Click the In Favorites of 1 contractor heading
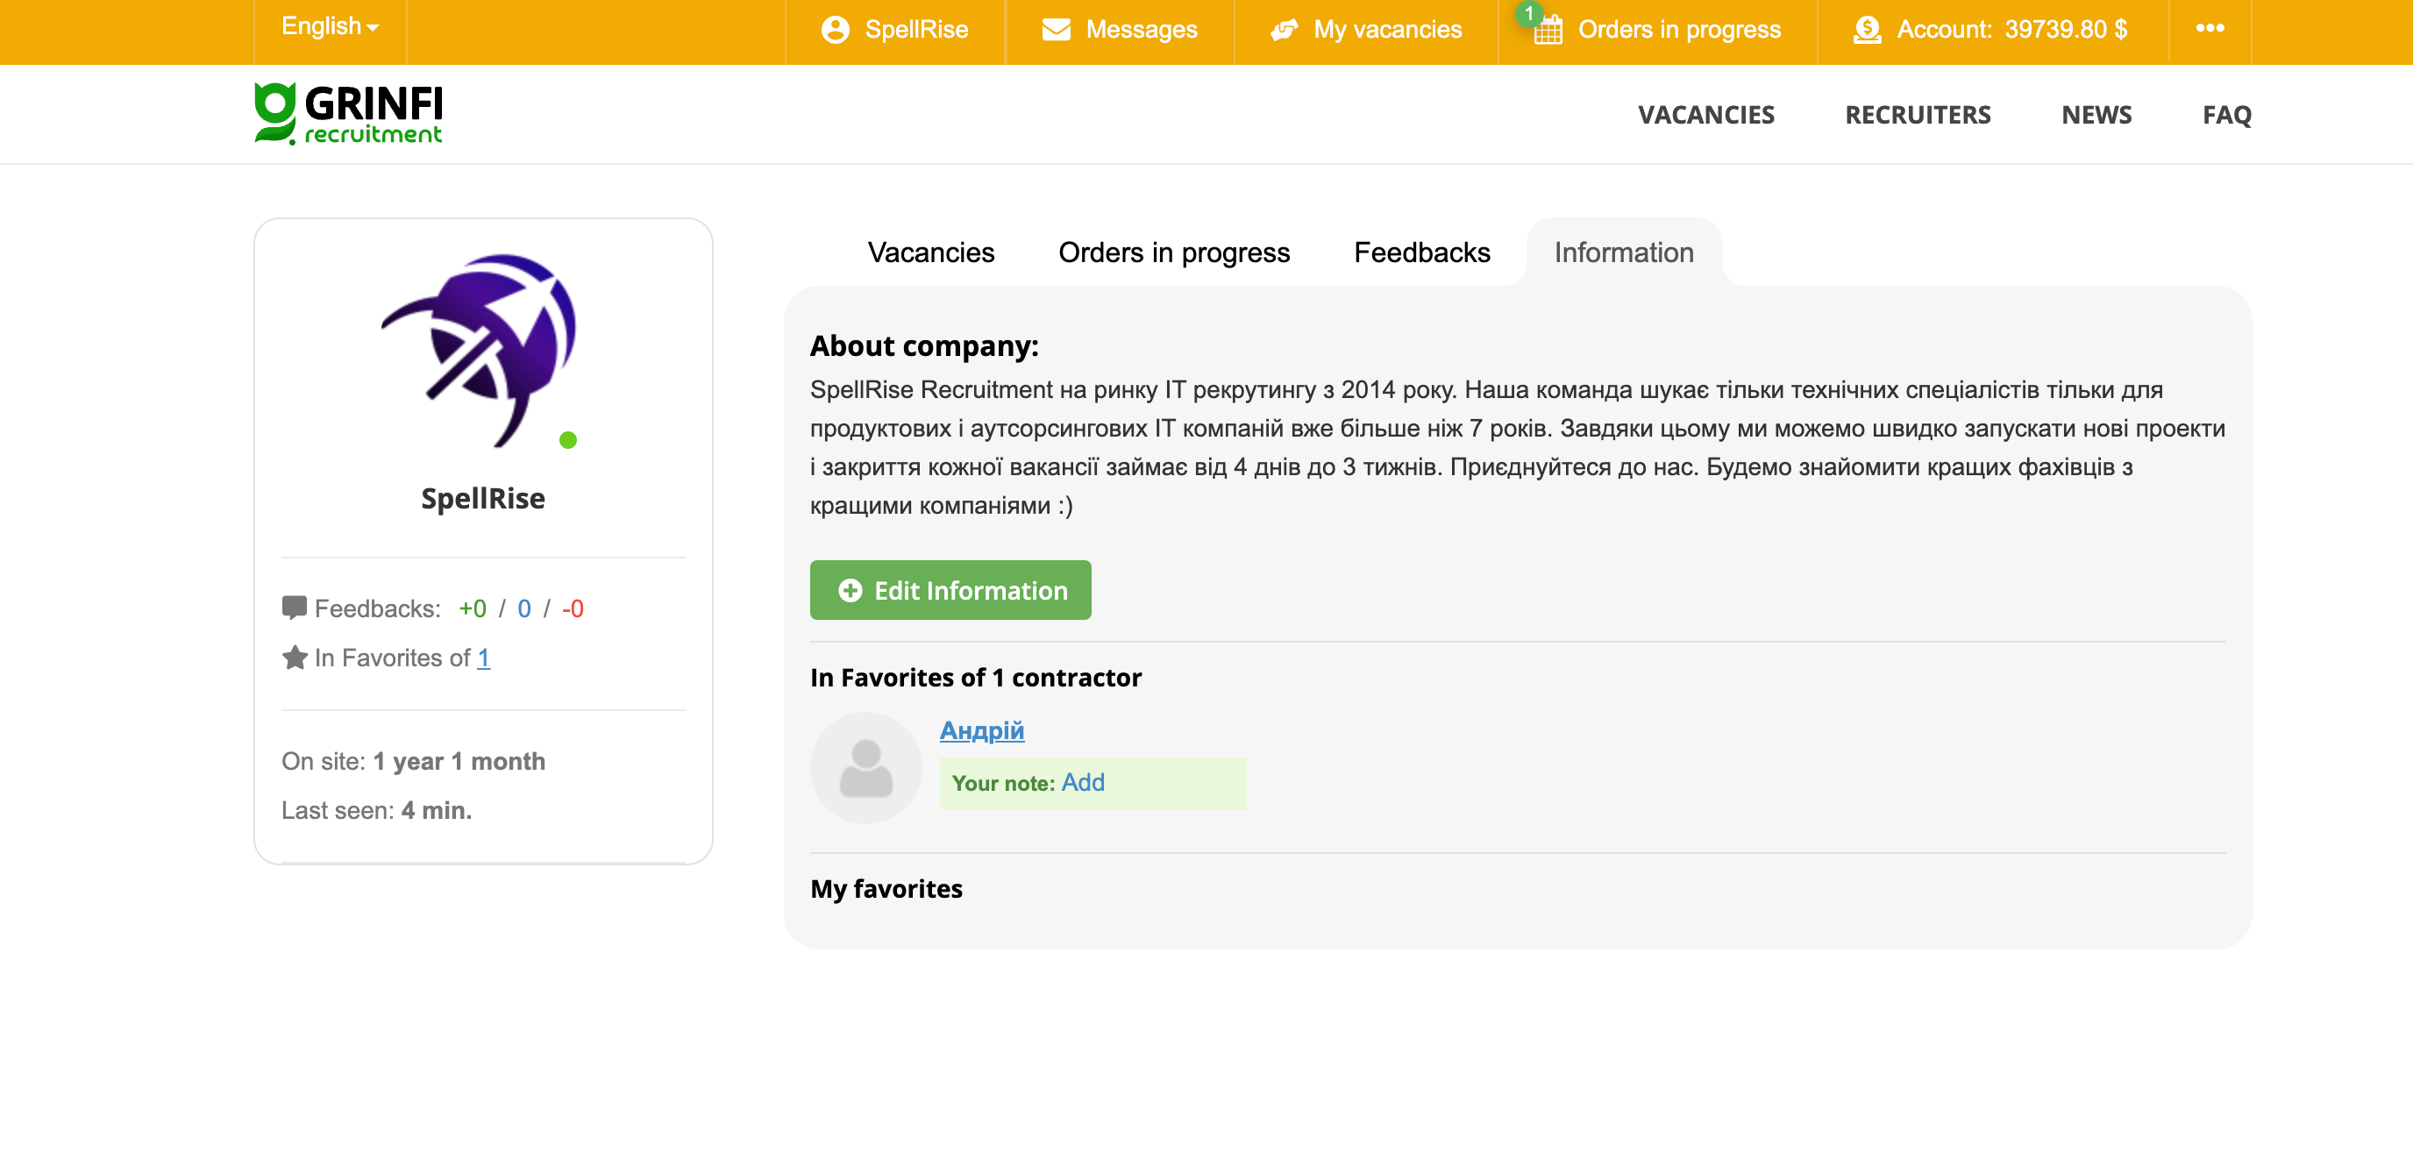 pyautogui.click(x=975, y=677)
